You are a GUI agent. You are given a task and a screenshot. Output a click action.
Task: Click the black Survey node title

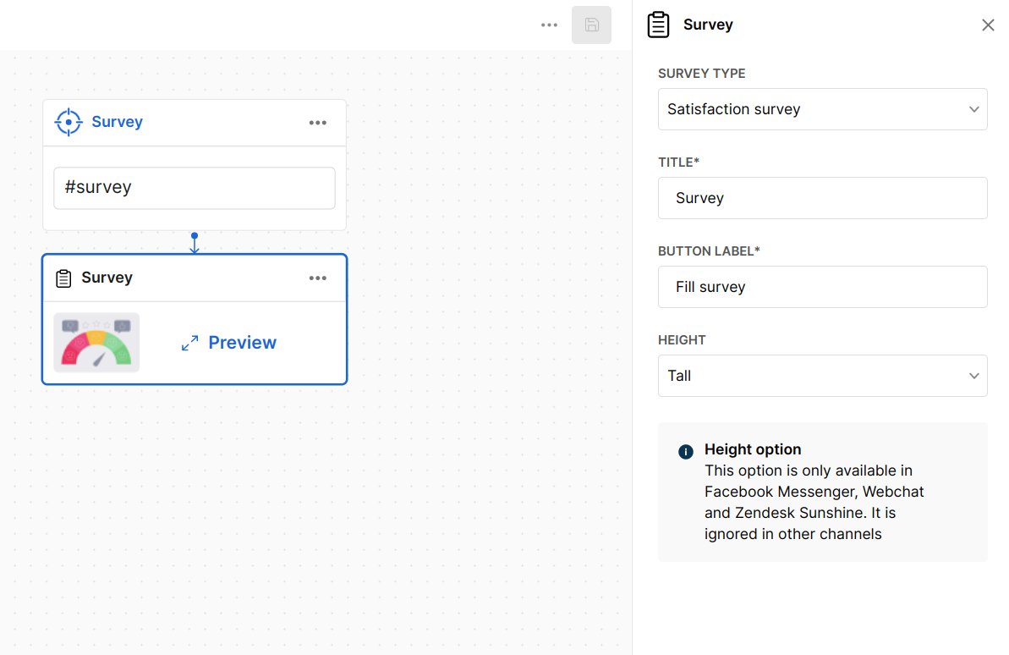click(x=107, y=278)
